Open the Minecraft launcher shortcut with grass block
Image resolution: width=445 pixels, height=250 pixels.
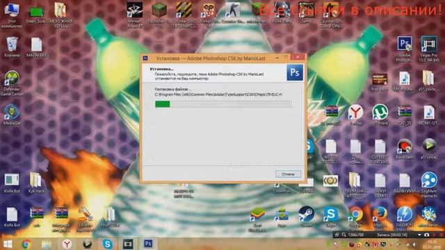(x=159, y=14)
